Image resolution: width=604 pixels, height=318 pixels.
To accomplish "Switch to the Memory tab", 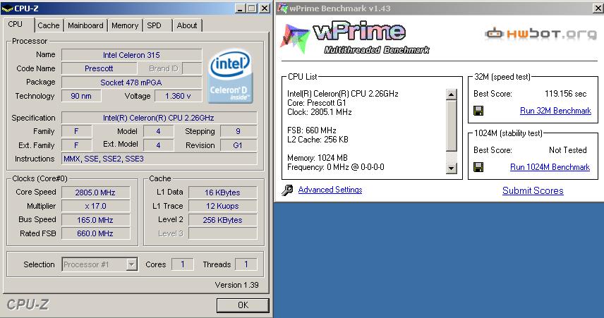I will (125, 25).
